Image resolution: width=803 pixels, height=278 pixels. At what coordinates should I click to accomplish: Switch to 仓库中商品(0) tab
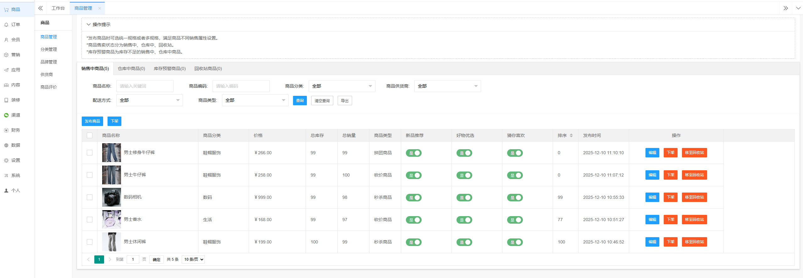[x=131, y=68]
